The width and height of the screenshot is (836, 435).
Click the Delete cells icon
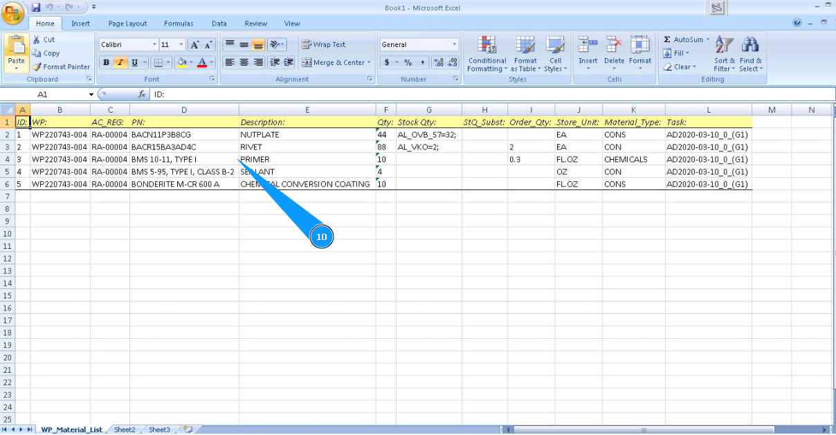click(x=614, y=46)
